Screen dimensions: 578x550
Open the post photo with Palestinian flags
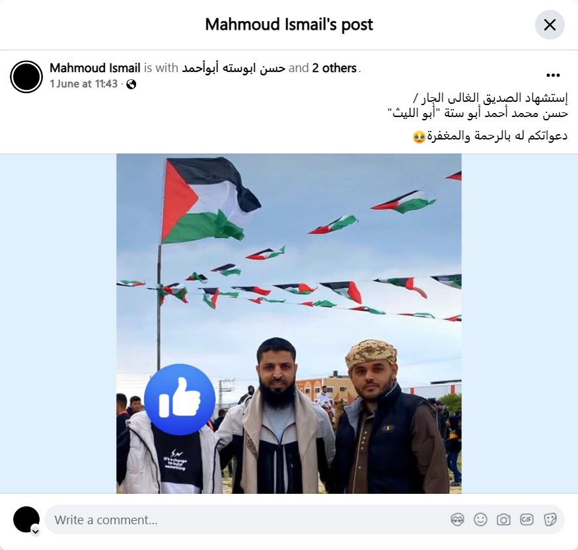pos(289,323)
